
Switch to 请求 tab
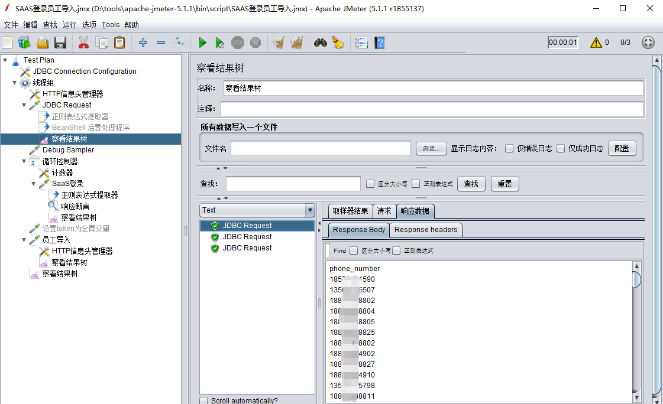click(384, 211)
